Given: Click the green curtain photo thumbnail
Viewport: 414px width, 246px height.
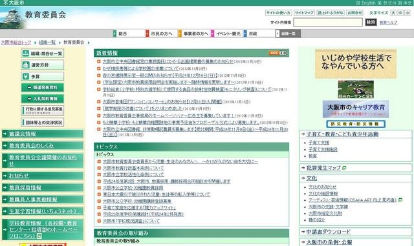Looking at the screenshot, I should pyautogui.click(x=356, y=89).
